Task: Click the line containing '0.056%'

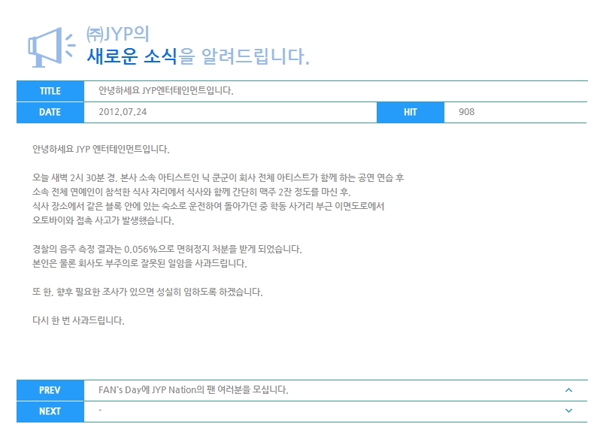Action: click(x=167, y=249)
